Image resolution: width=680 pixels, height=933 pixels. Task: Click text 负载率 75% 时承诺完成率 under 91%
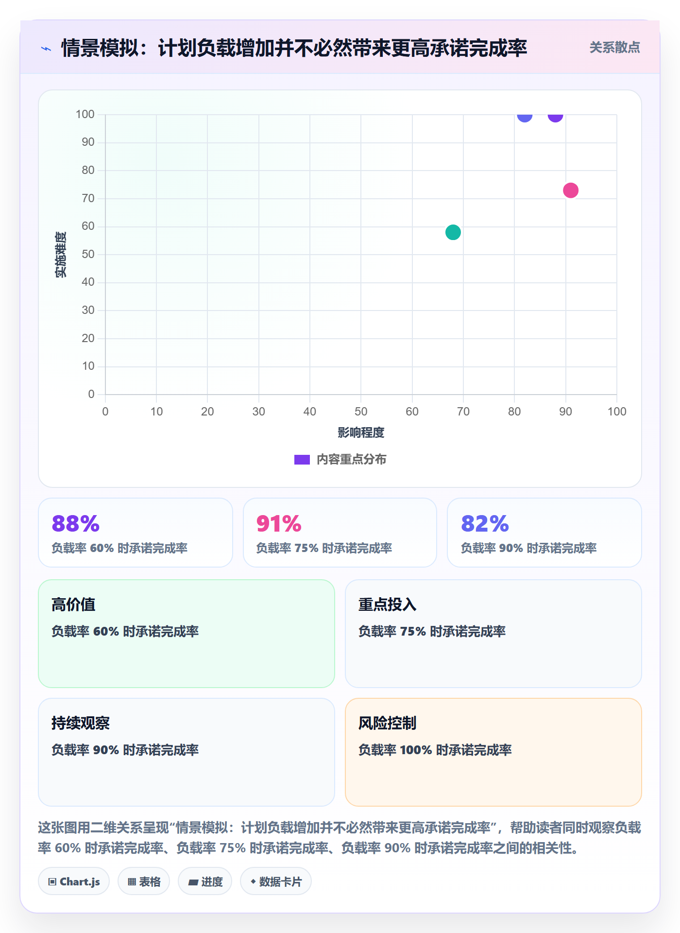324,548
